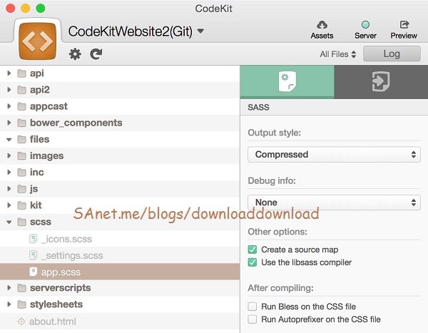Click the _settings.scss file icon

tap(33, 255)
